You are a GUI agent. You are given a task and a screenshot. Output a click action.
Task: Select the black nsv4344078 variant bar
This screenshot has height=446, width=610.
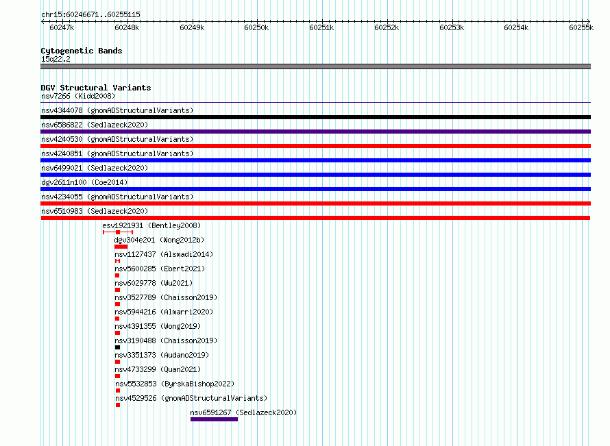(x=315, y=117)
